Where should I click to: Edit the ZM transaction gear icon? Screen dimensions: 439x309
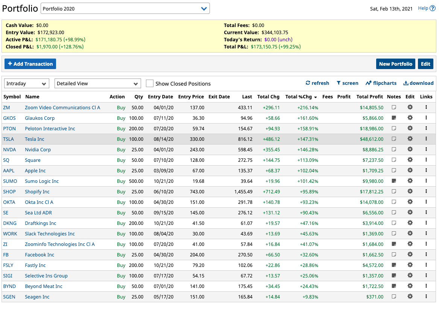point(410,107)
